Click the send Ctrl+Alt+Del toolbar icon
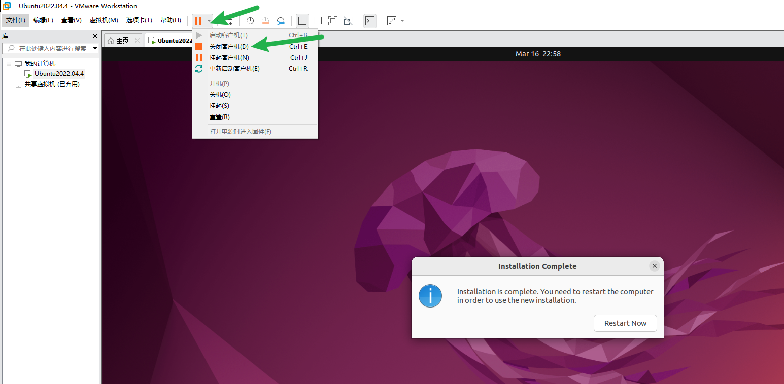The height and width of the screenshot is (384, 784). (x=229, y=21)
